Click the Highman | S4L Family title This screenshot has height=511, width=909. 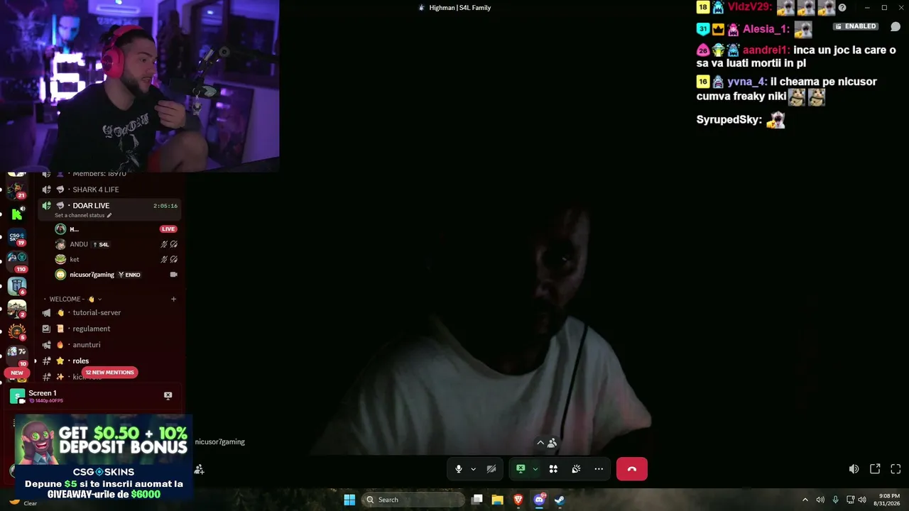pos(460,8)
